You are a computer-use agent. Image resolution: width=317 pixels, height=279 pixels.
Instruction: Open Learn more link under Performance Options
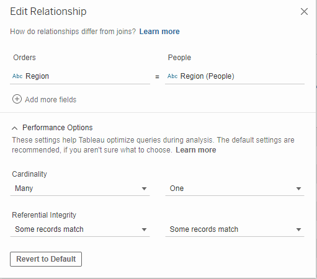tap(196, 150)
